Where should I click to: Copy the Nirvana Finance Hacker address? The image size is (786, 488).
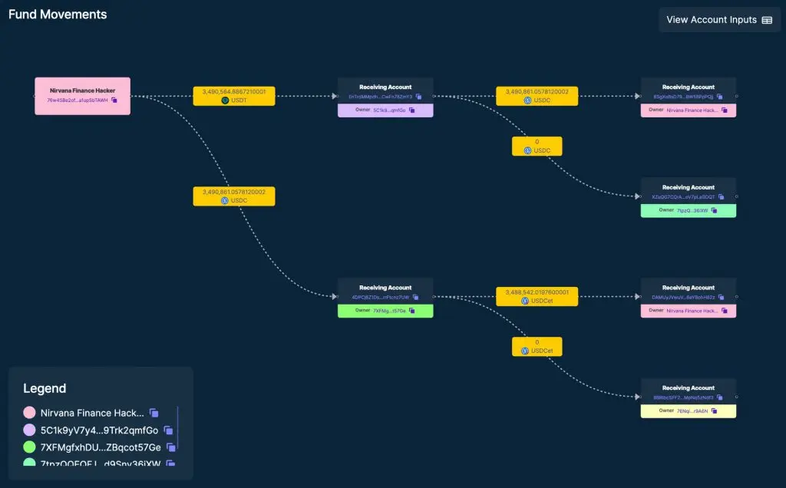coord(114,101)
